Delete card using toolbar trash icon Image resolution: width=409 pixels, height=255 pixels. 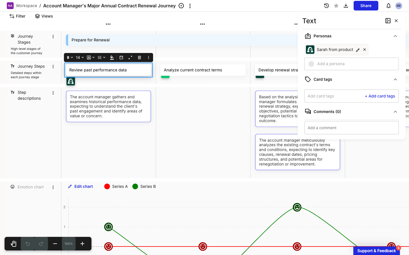139,58
